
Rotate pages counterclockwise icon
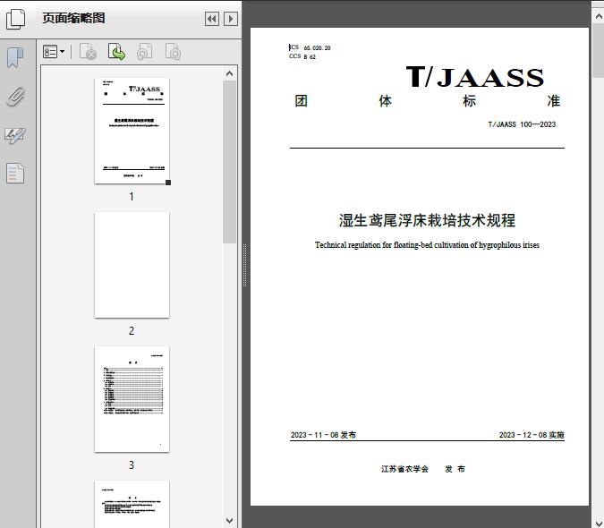pyautogui.click(x=144, y=51)
